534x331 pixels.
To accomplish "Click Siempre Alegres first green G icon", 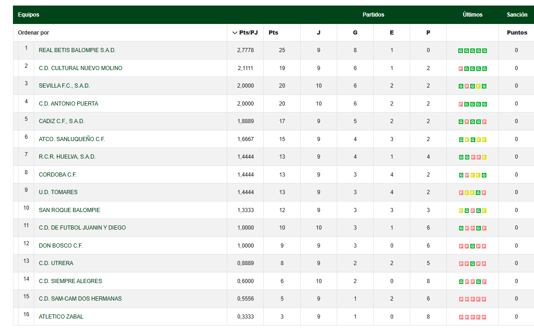I will pyautogui.click(x=461, y=282).
